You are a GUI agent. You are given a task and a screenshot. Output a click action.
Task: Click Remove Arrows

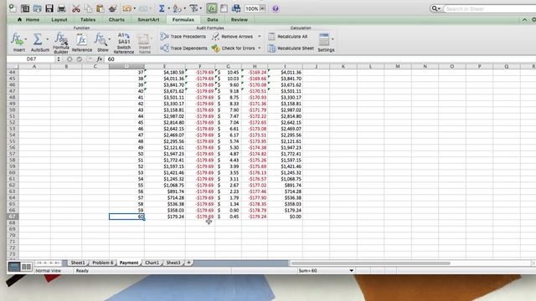click(x=233, y=36)
